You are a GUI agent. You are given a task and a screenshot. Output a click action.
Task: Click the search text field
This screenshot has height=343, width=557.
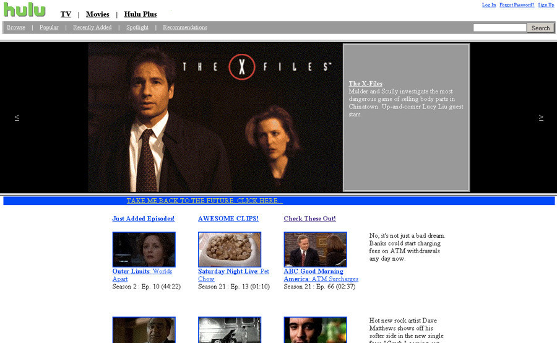pyautogui.click(x=499, y=28)
